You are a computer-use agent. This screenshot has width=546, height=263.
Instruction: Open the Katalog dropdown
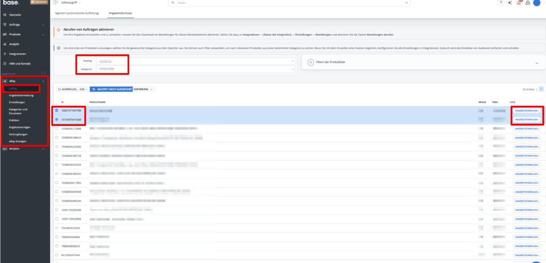(x=196, y=61)
